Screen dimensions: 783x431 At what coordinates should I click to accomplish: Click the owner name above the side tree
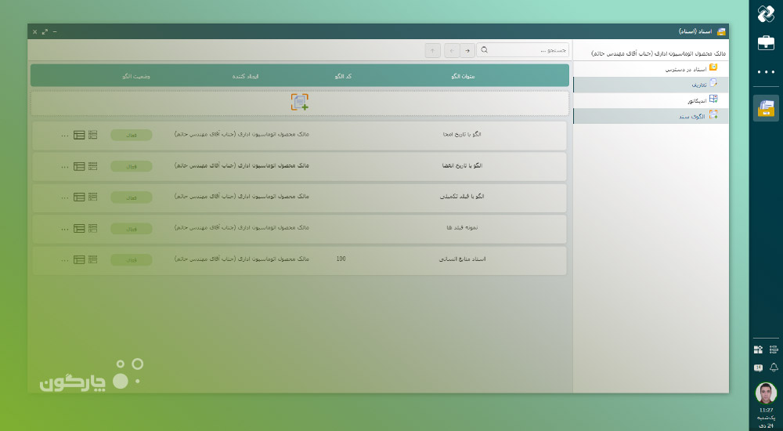(659, 53)
